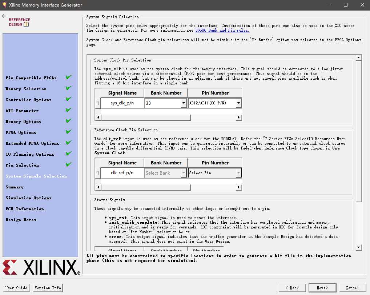Go to Design Notes step

click(21, 220)
